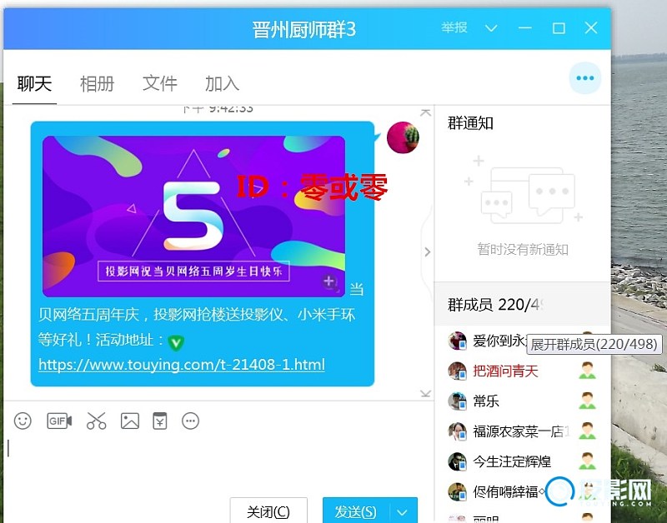Viewport: 667px width, 523px height.
Task: Switch to the 文件 tab
Action: [159, 83]
